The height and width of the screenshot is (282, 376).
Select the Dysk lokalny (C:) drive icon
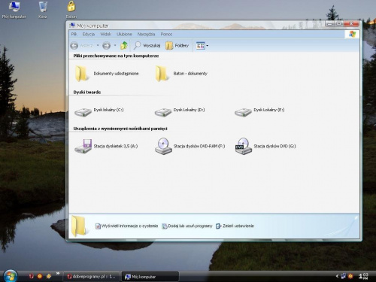83,112
